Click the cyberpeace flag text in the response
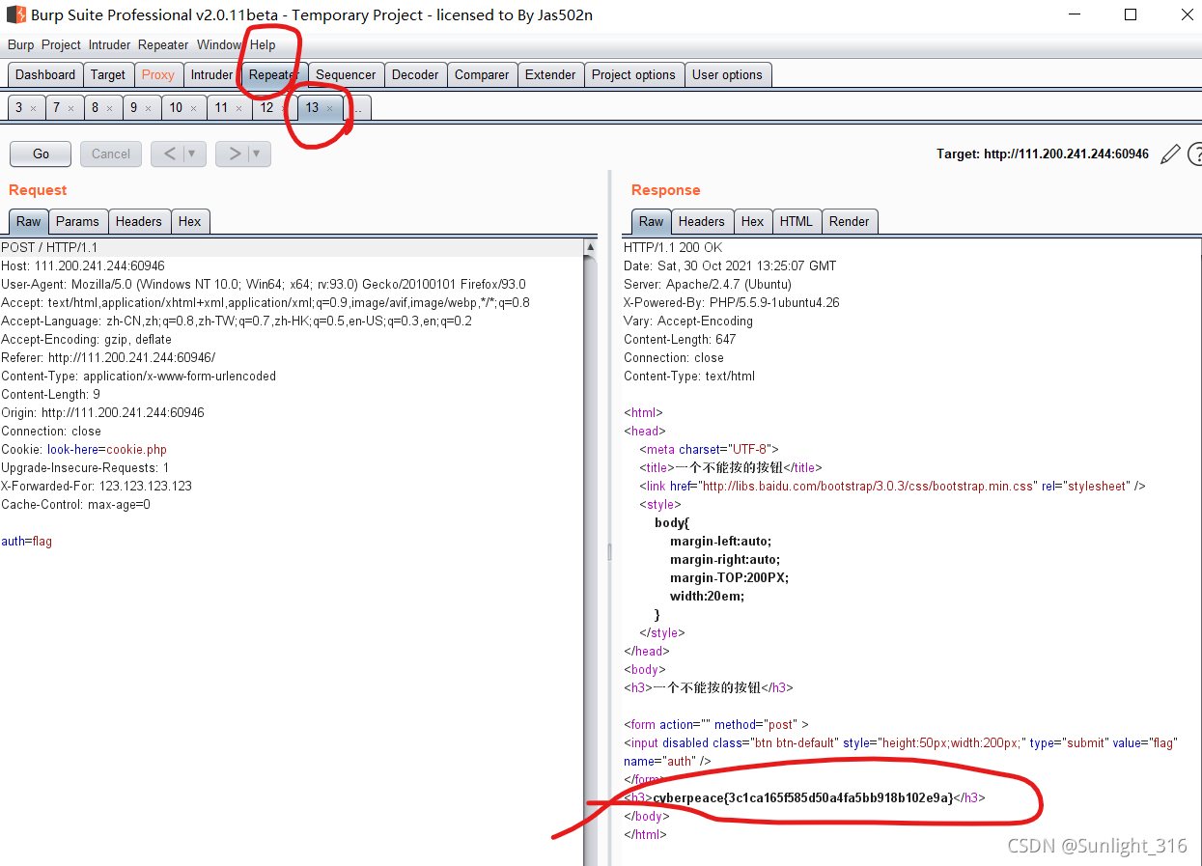Image resolution: width=1202 pixels, height=866 pixels. tap(802, 798)
